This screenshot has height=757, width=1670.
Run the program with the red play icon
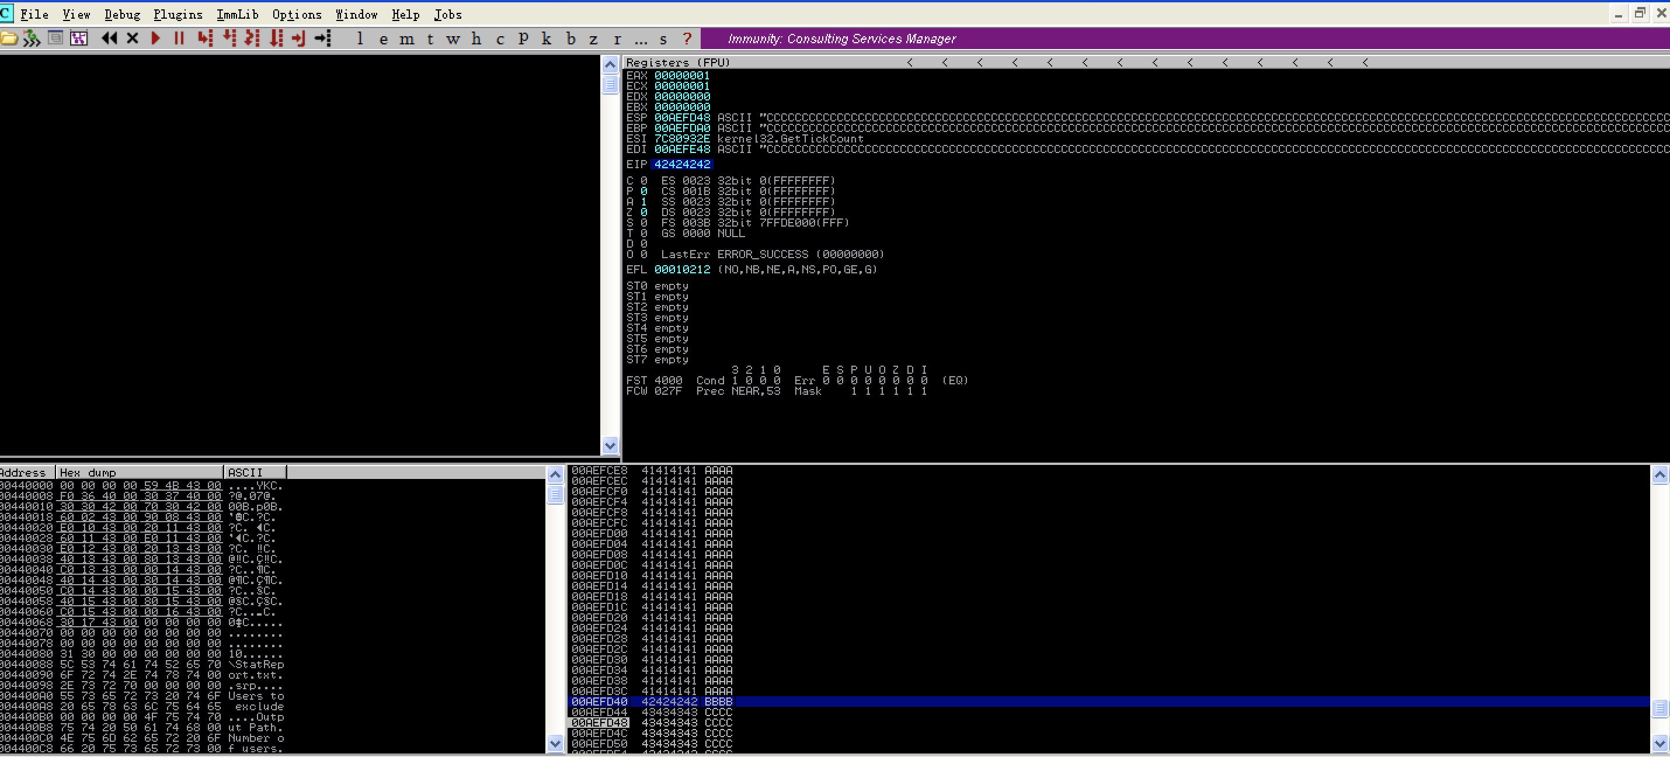coord(155,39)
